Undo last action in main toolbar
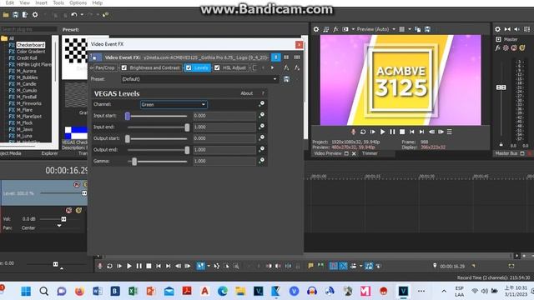Screen dimensions: 534x300 [74, 15]
